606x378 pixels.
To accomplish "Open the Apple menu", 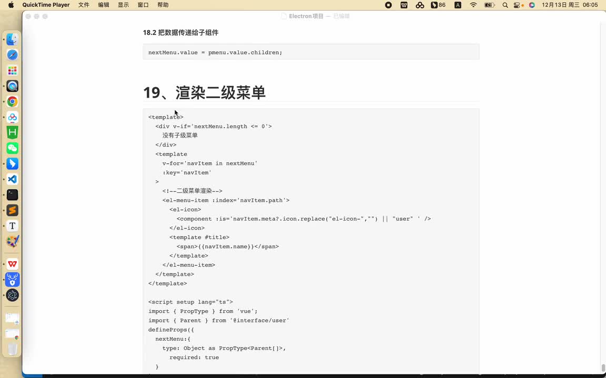I will pyautogui.click(x=11, y=5).
